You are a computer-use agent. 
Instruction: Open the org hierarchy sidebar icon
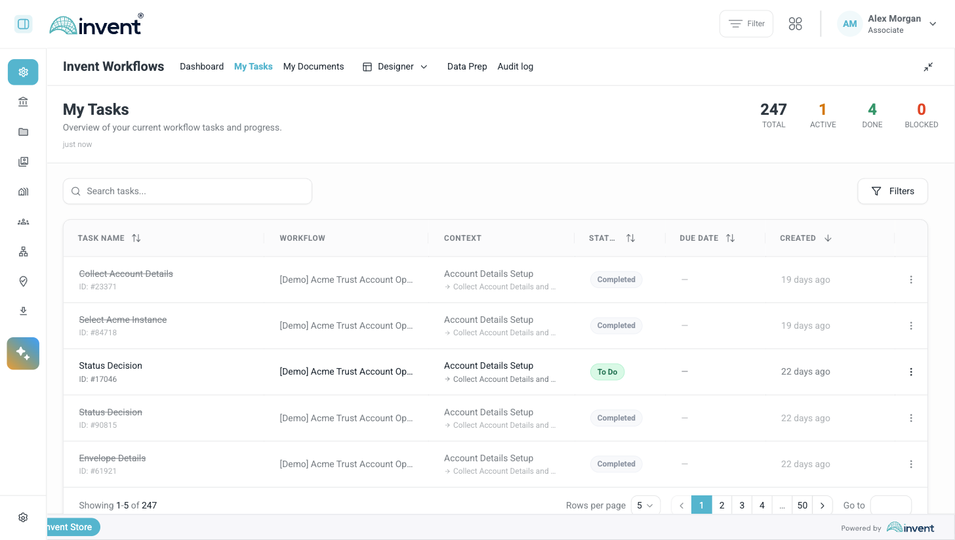[23, 252]
